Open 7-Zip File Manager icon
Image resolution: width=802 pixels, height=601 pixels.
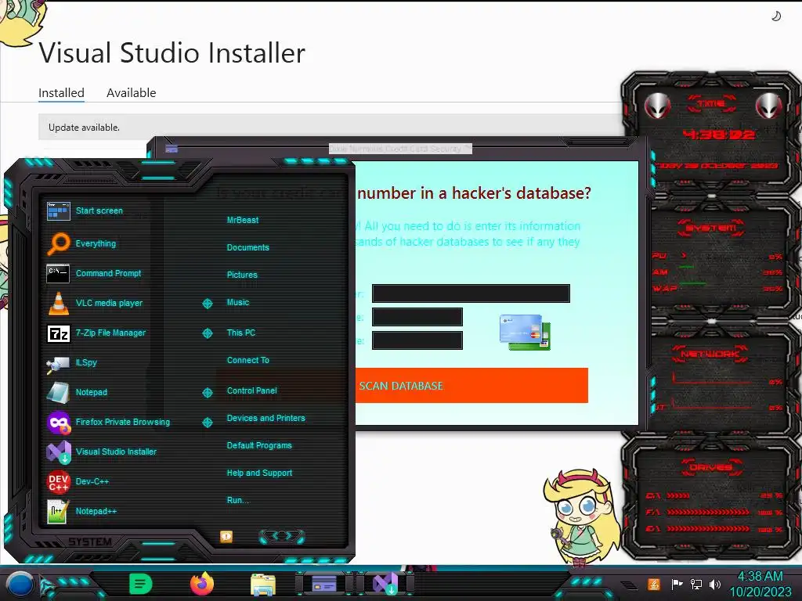click(x=58, y=333)
